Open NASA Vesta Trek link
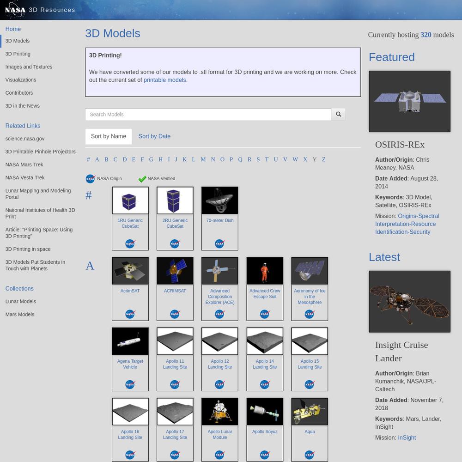Image resolution: width=462 pixels, height=462 pixels. coord(25,178)
